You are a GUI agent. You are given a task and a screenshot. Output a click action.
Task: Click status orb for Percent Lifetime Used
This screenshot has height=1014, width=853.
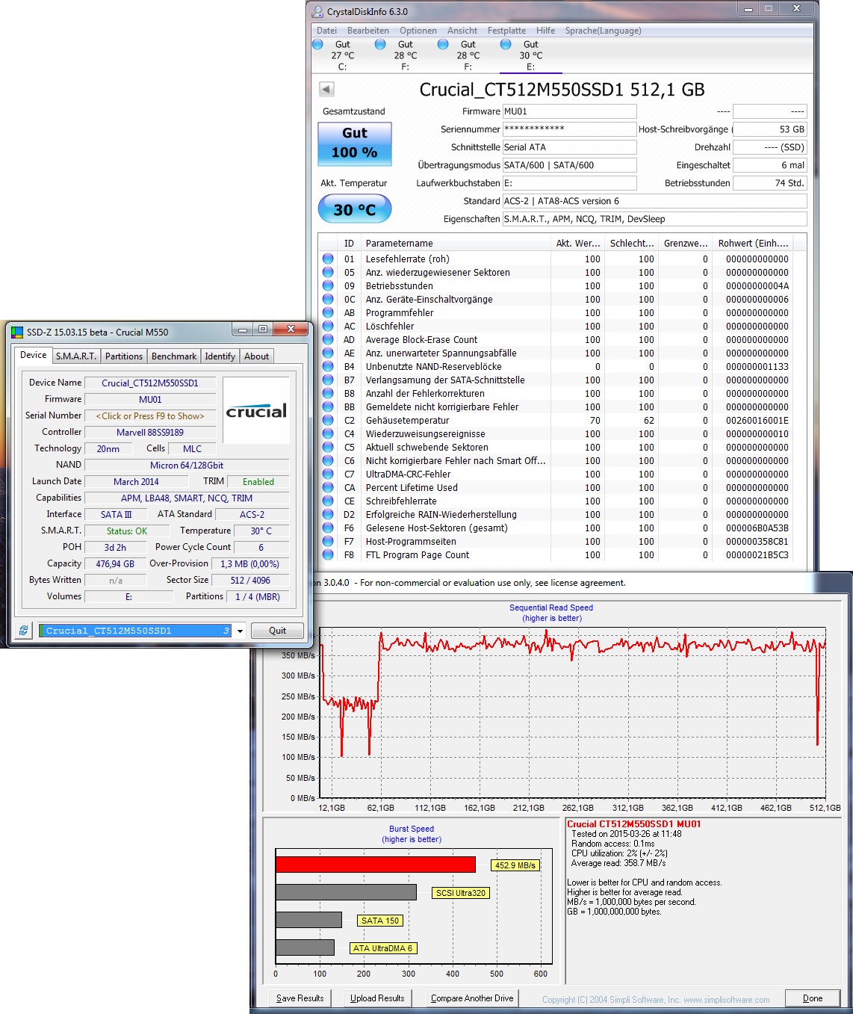click(x=328, y=488)
